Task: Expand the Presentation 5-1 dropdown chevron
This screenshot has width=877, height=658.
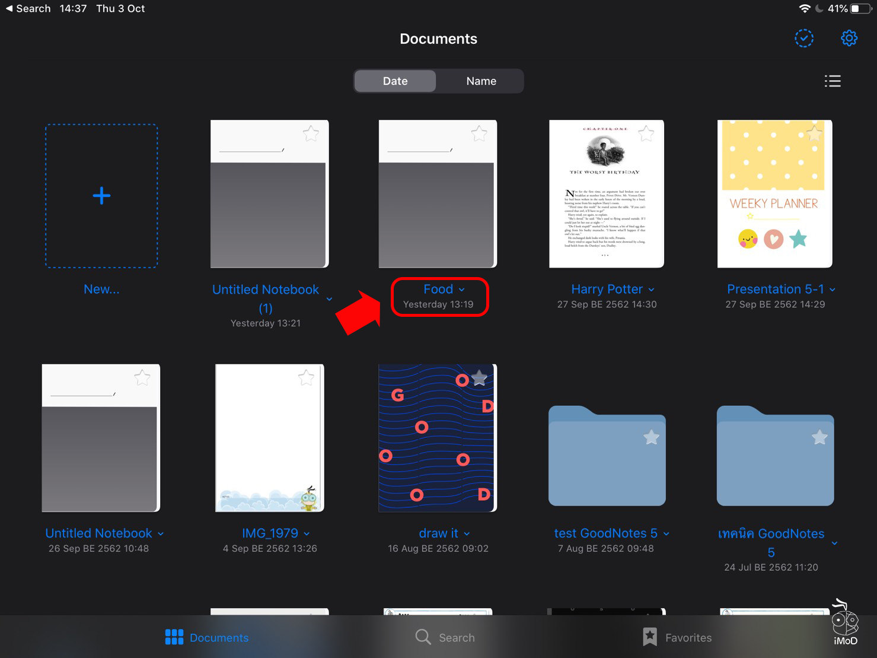Action: 833,290
